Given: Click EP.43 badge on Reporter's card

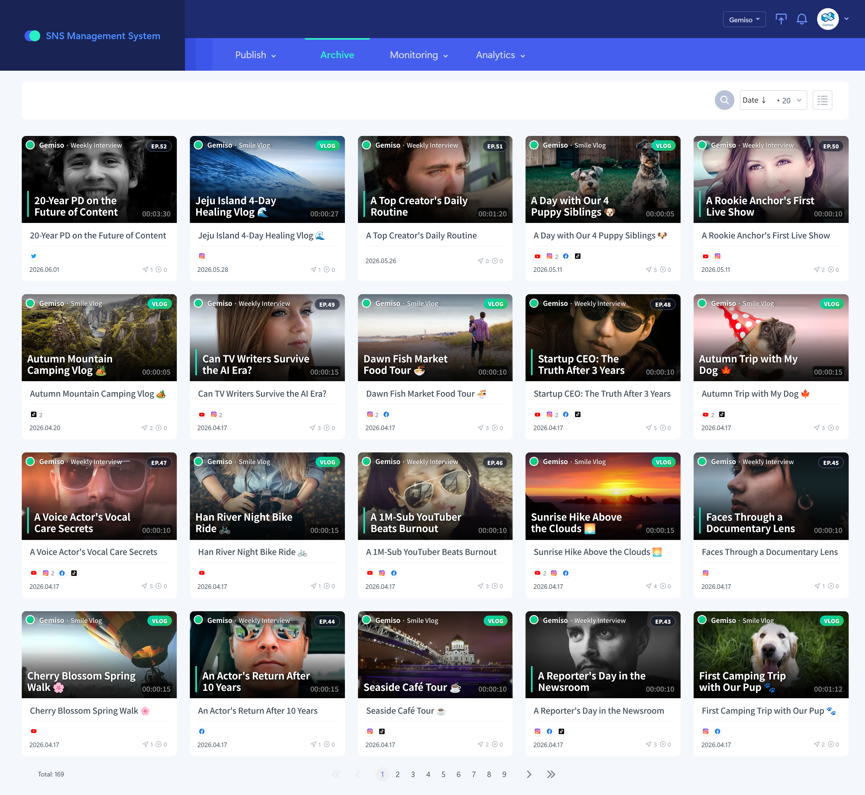Looking at the screenshot, I should point(663,622).
